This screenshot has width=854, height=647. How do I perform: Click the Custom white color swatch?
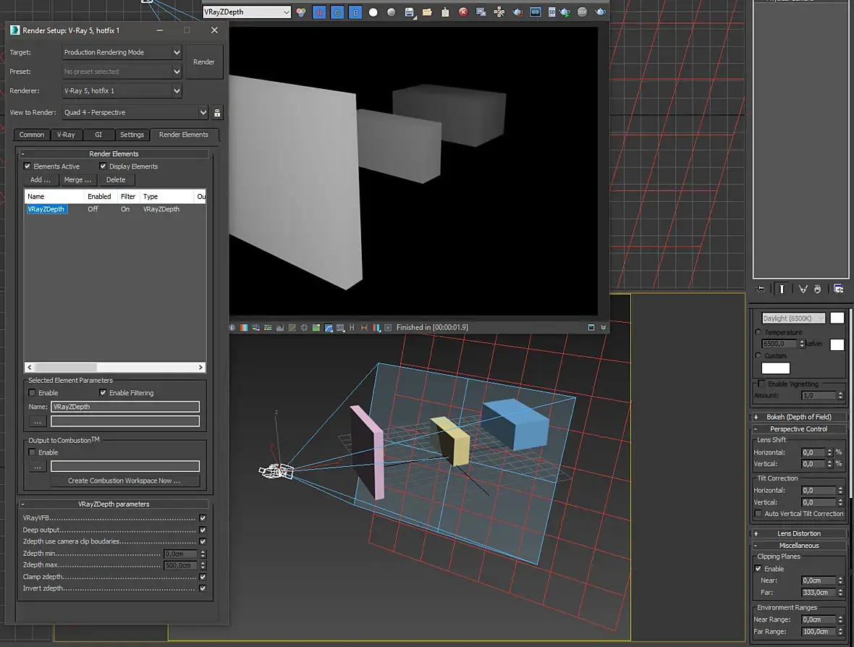pyautogui.click(x=776, y=368)
